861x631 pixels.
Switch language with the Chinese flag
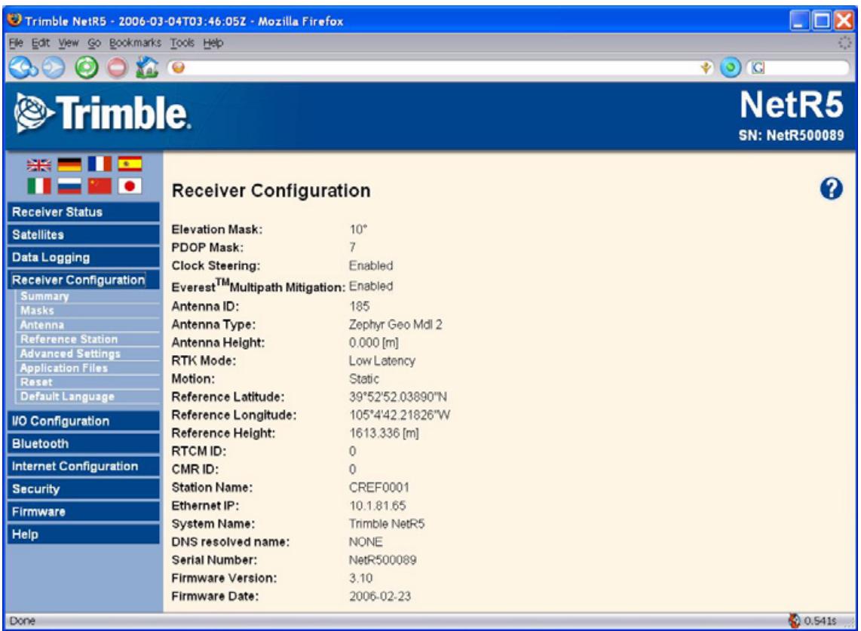(x=100, y=186)
